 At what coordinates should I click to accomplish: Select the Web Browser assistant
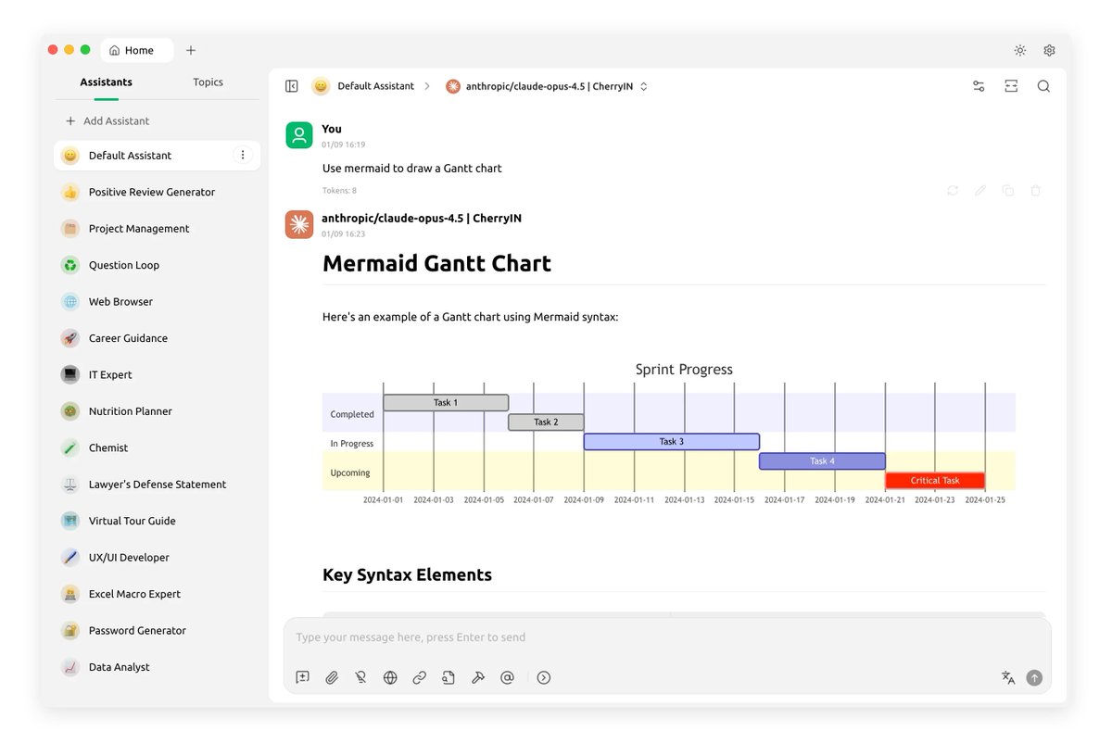coord(157,302)
